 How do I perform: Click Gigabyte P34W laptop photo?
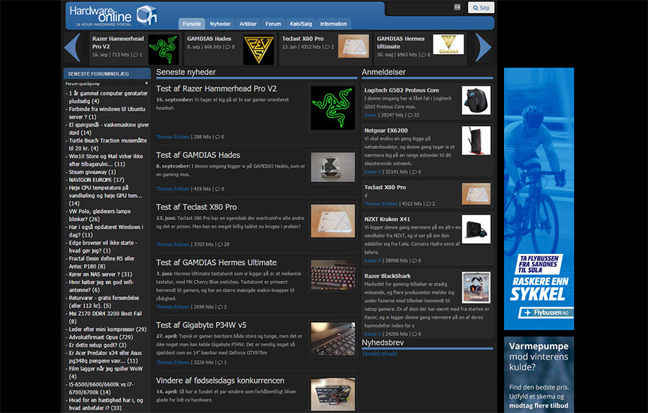(333, 339)
